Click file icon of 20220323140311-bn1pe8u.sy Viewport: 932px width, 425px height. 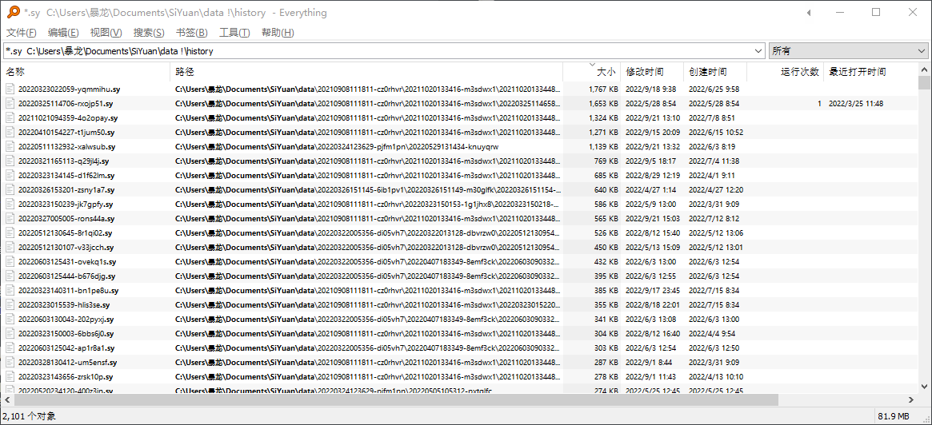tap(10, 290)
